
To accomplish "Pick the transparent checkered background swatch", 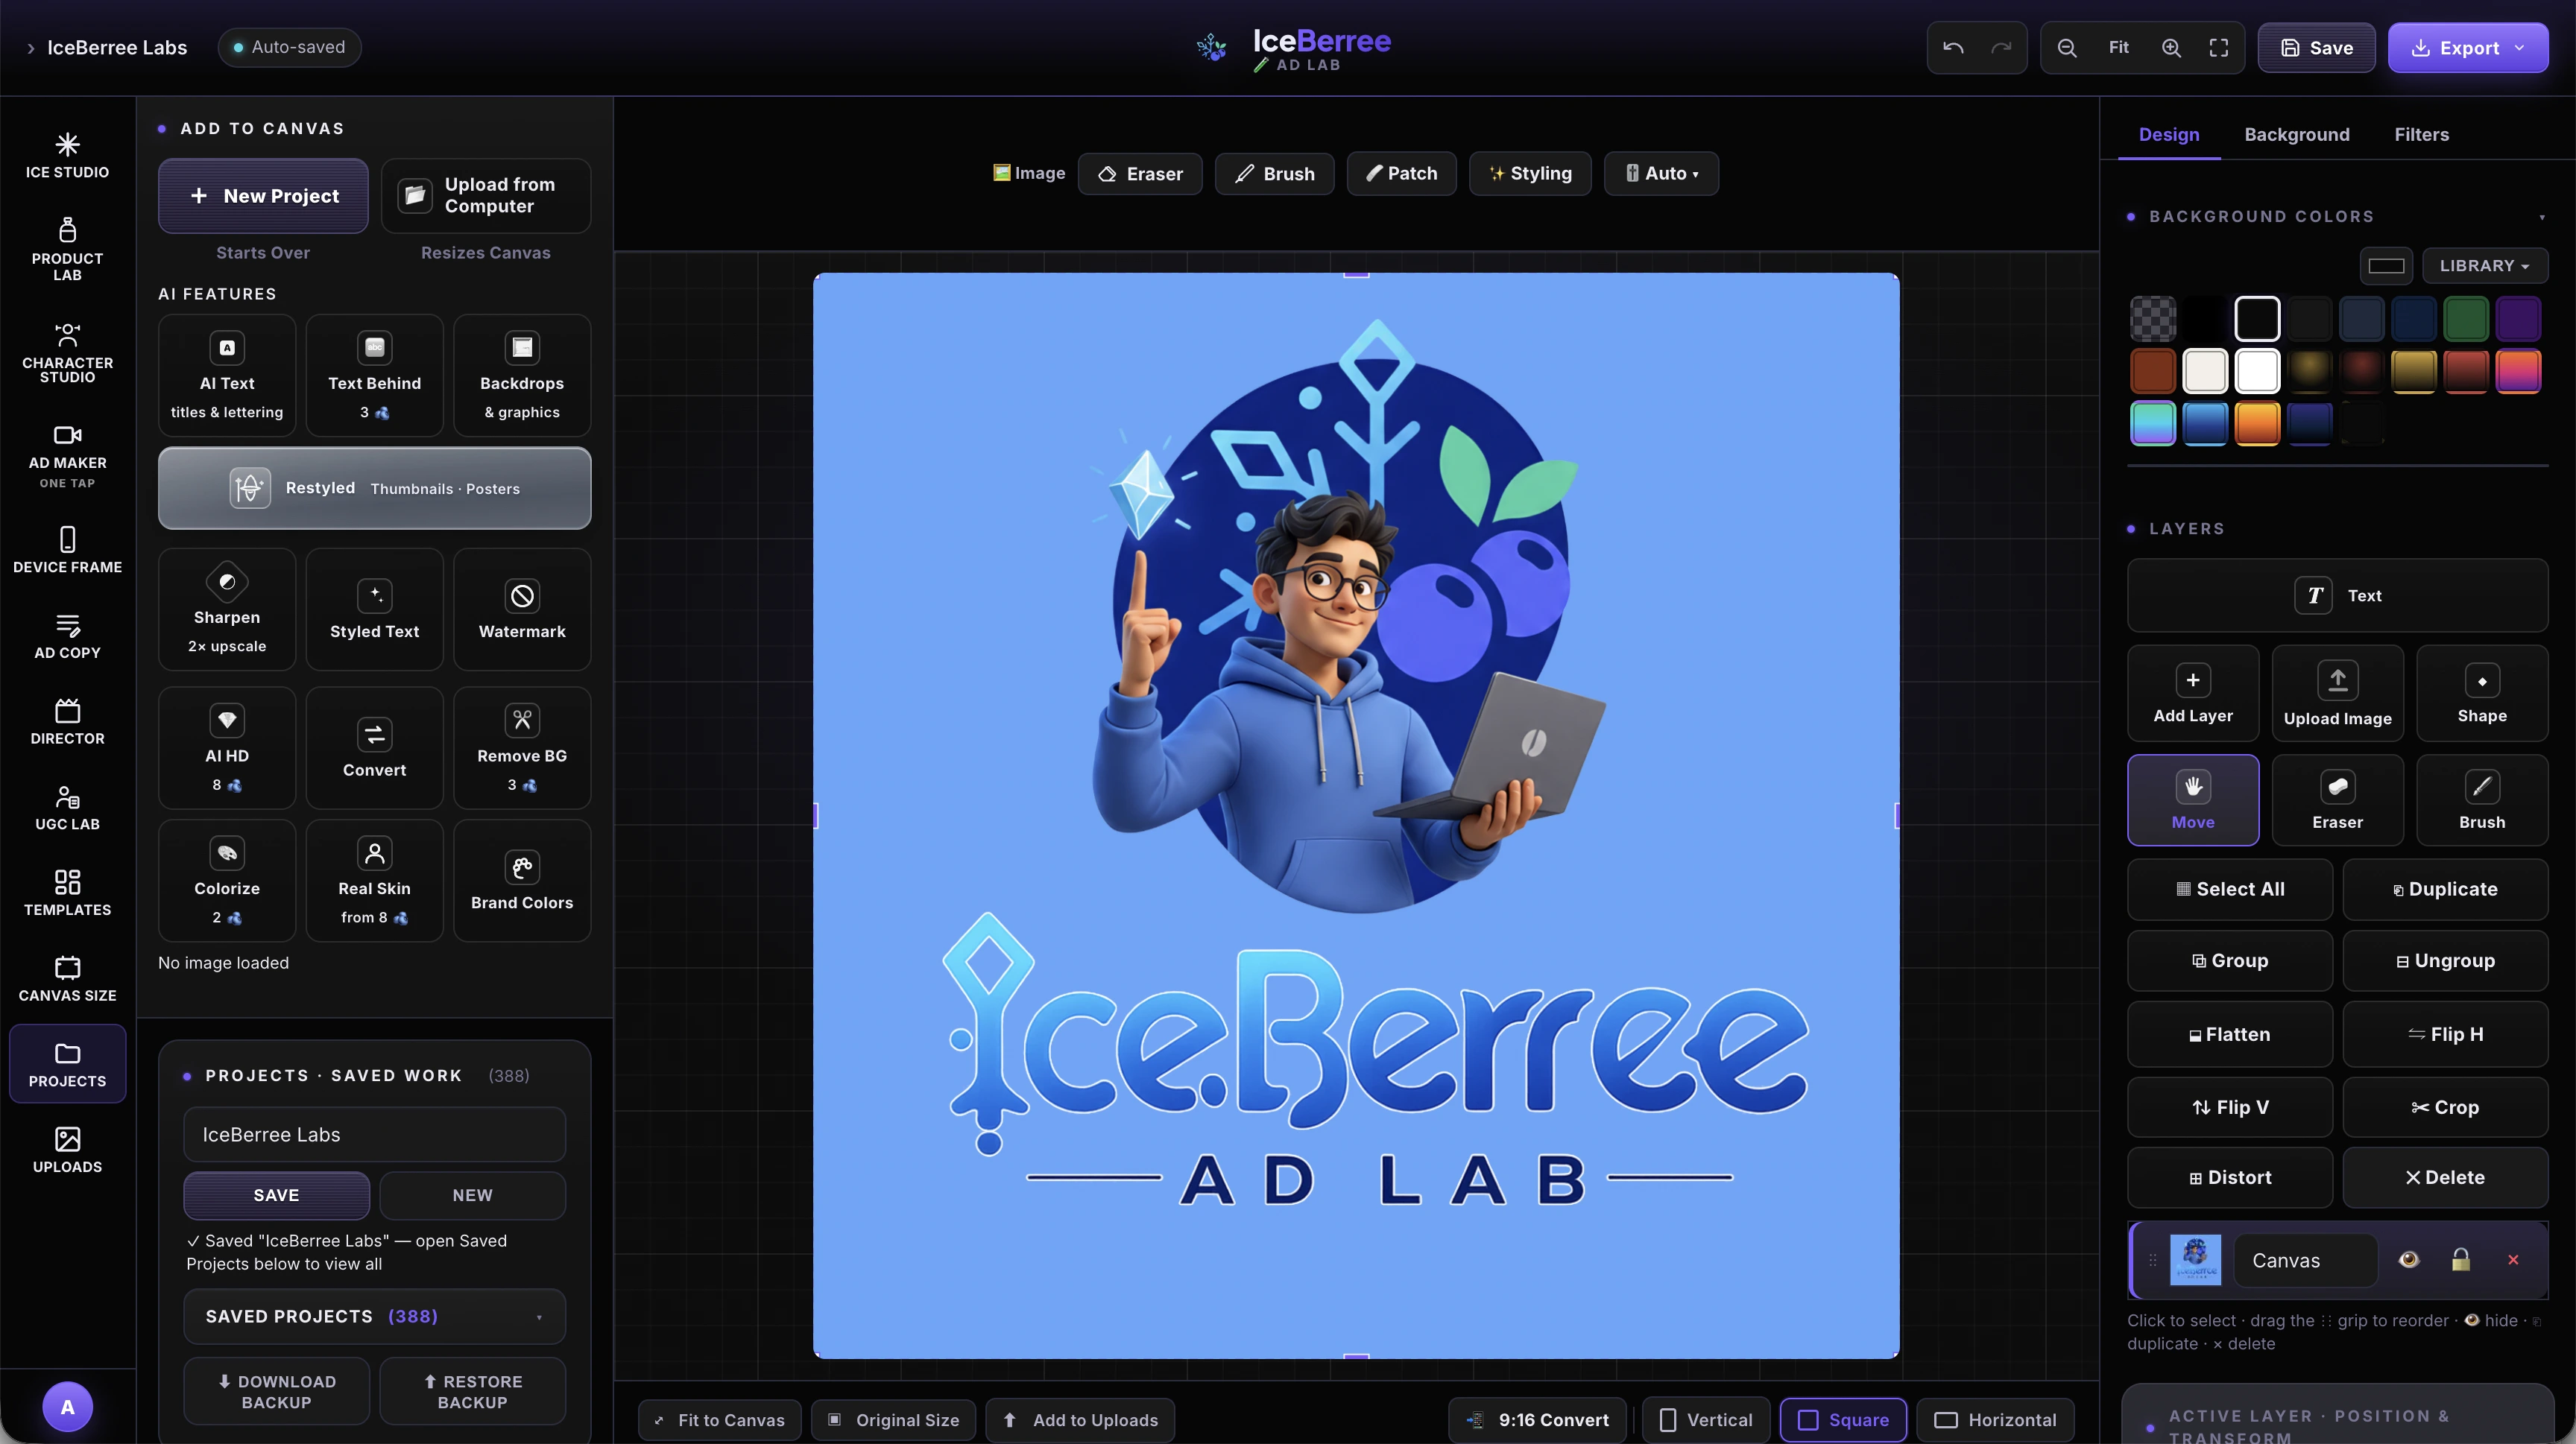I will [x=2153, y=319].
